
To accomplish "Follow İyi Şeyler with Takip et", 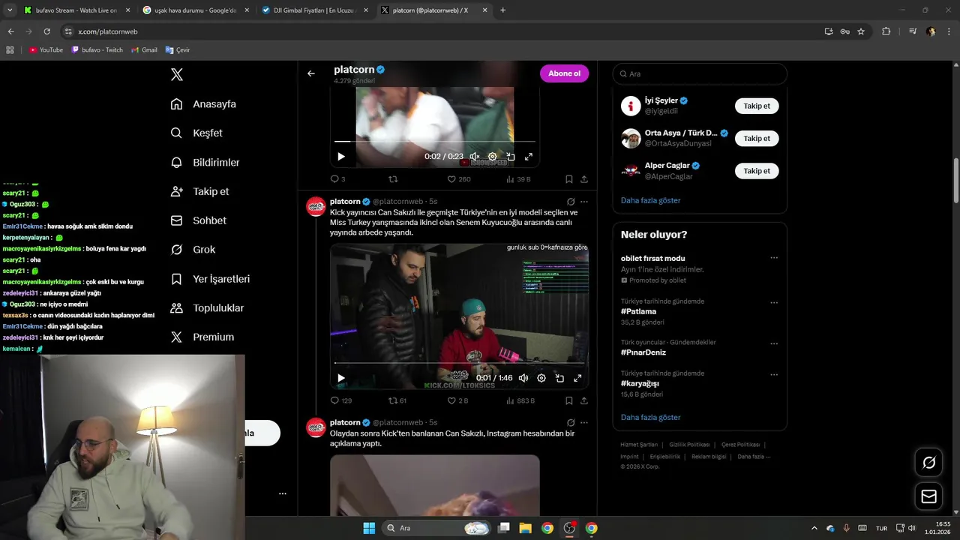I will pyautogui.click(x=757, y=106).
